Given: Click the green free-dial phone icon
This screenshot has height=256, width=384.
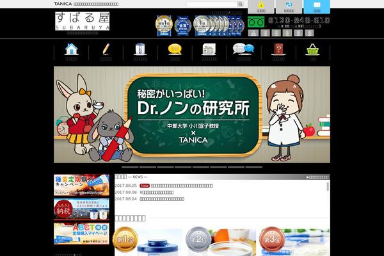Looking at the screenshot, I should [256, 22].
